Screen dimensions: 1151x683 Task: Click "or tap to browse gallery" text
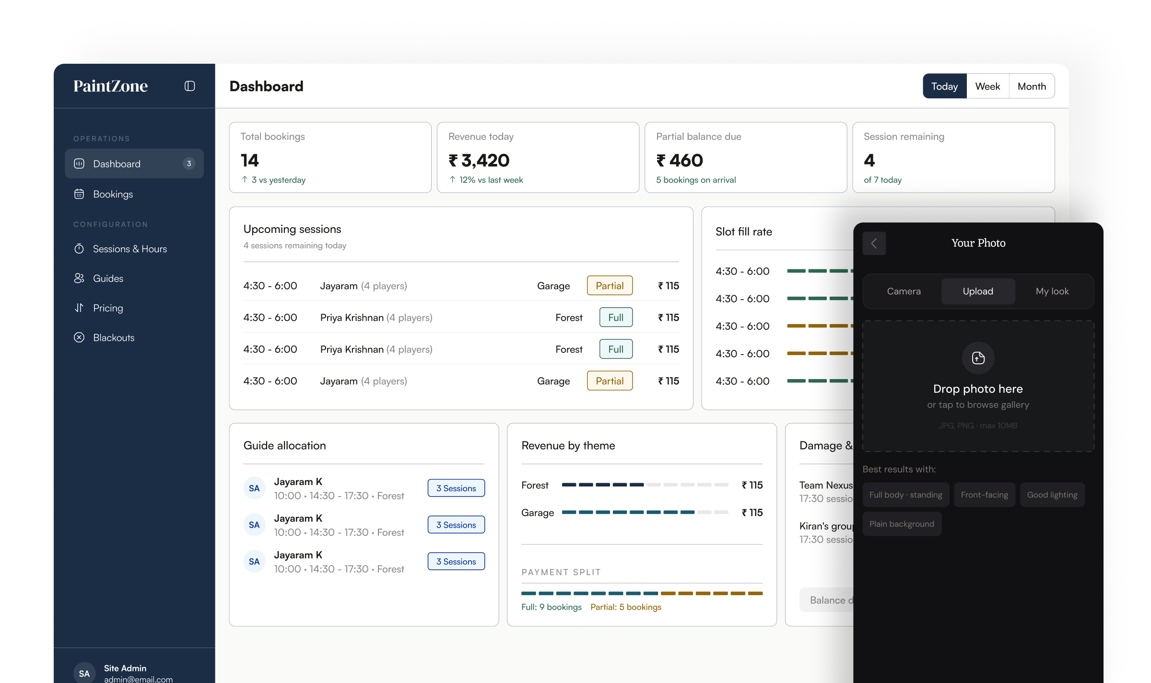click(x=978, y=405)
